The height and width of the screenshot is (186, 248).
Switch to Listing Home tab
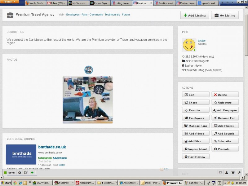122,3
